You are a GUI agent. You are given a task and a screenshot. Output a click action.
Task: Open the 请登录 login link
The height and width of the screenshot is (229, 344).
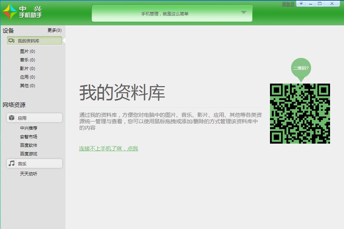(288, 4)
